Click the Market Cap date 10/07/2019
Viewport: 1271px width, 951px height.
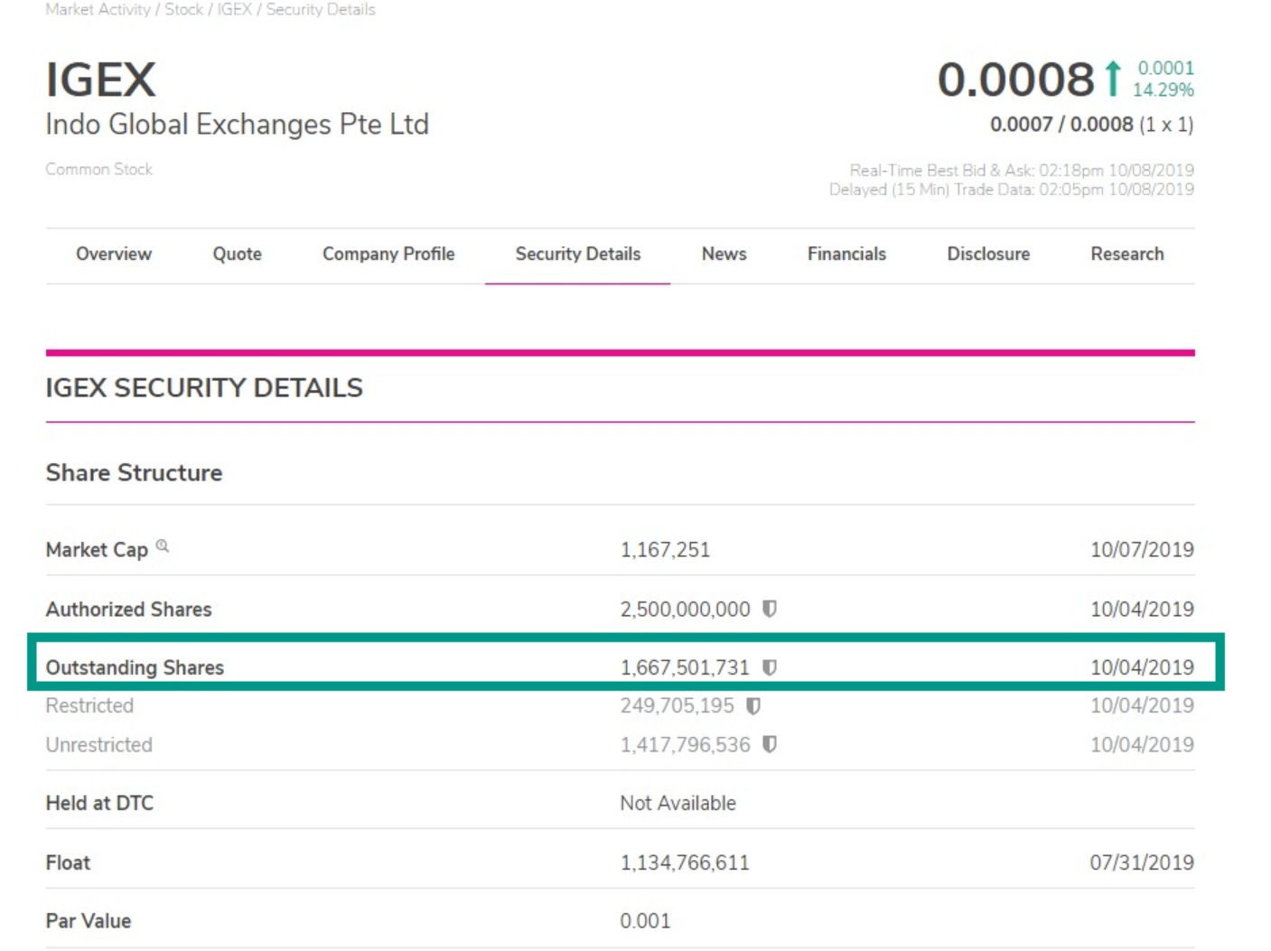(1142, 549)
